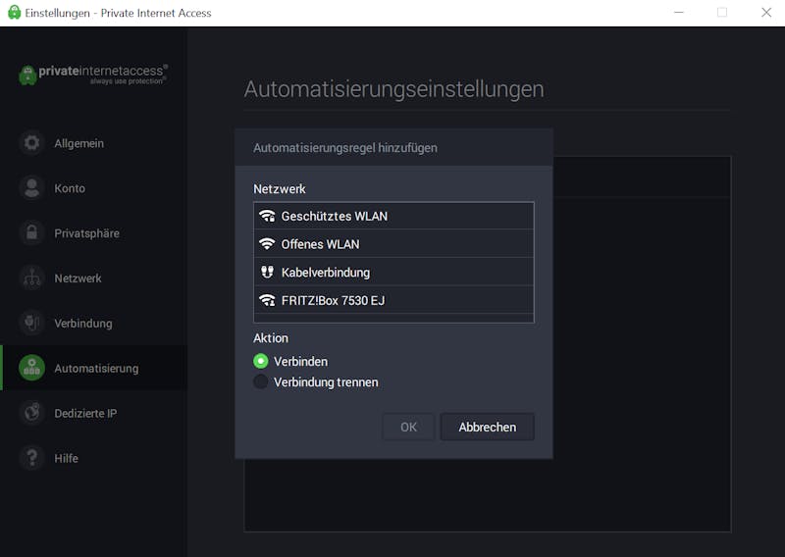This screenshot has width=785, height=557.
Task: Click the Abbrechen button
Action: pos(487,427)
